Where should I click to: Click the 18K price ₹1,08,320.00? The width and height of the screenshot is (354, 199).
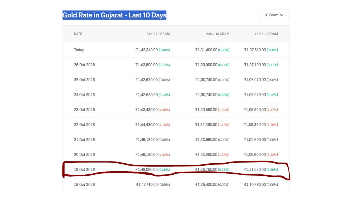click(255, 124)
